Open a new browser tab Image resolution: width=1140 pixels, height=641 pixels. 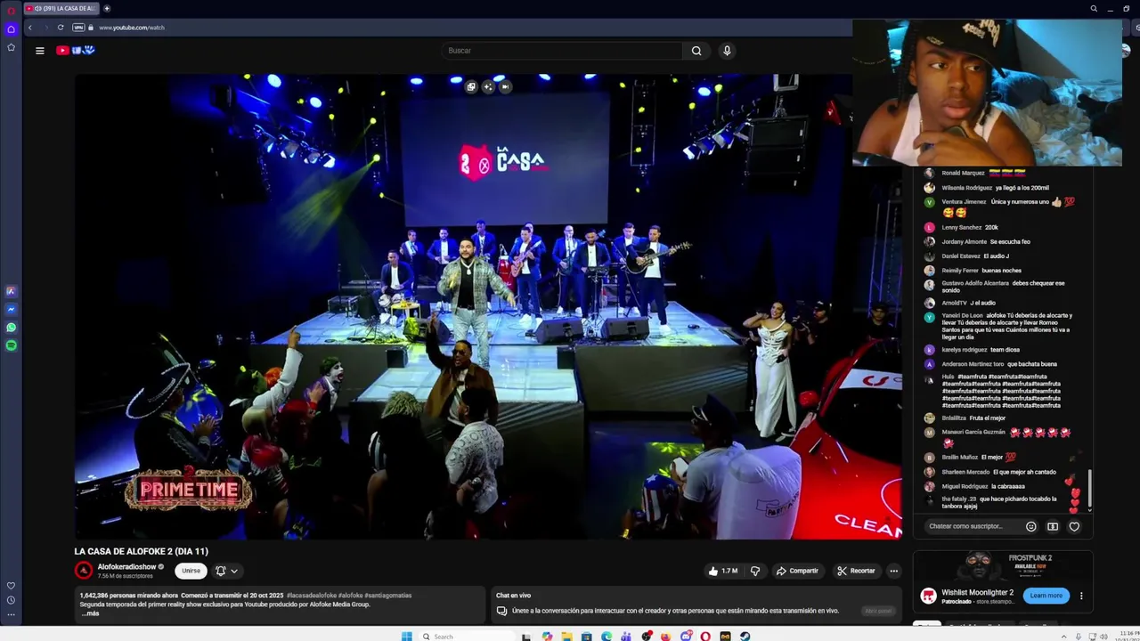(x=107, y=8)
